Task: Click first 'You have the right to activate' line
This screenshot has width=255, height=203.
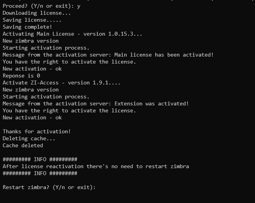Action: point(69,62)
